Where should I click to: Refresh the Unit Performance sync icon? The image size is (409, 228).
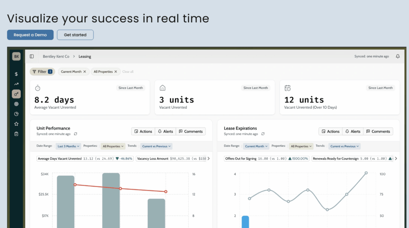click(75, 134)
